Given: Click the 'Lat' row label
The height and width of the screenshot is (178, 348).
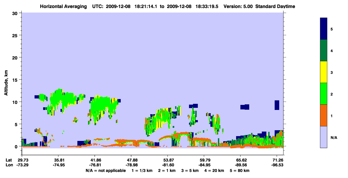Looking at the screenshot, I should click(9, 160).
